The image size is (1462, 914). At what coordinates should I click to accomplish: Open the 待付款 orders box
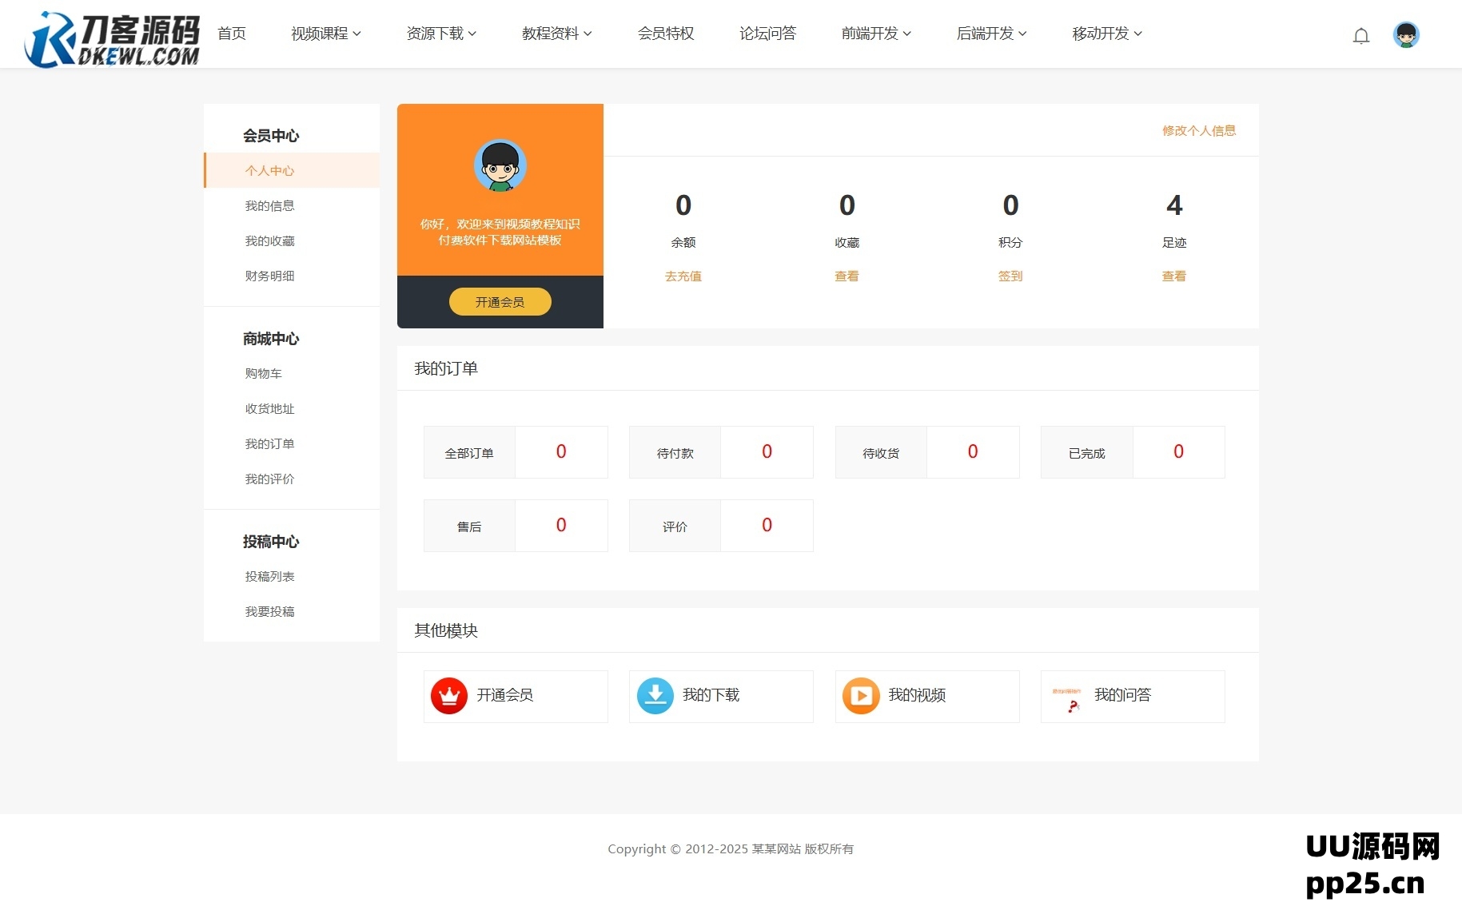[x=720, y=452]
